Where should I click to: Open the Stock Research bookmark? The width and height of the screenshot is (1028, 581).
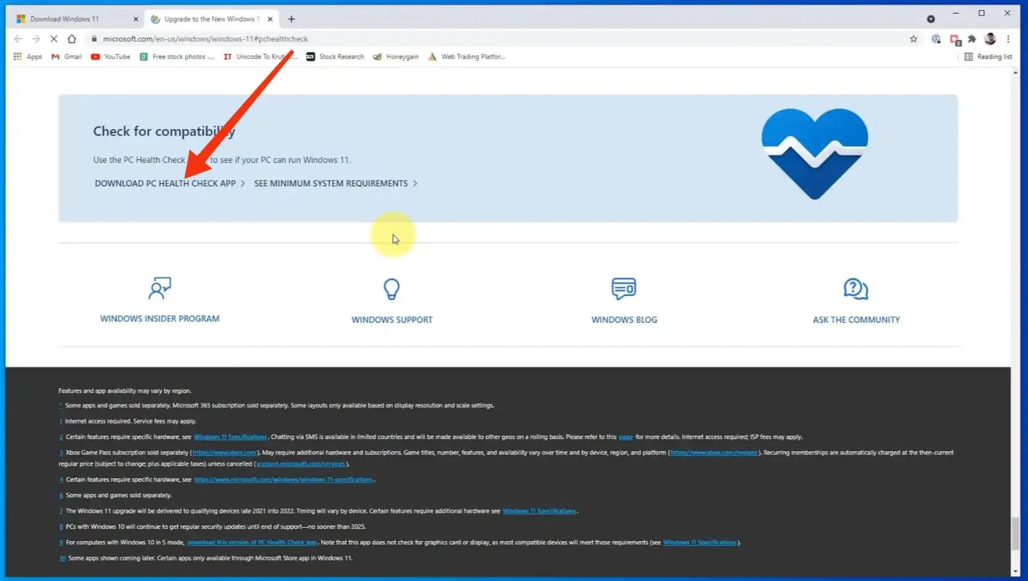(335, 56)
